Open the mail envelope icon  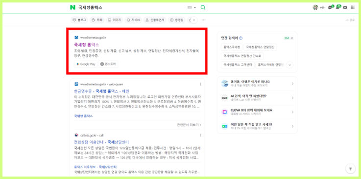[x=345, y=7]
